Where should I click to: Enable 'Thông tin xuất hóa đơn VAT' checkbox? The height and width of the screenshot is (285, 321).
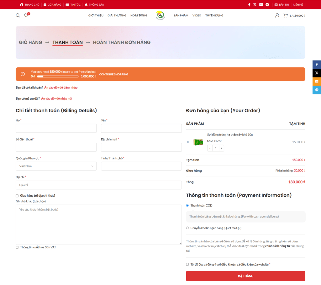click(x=17, y=247)
